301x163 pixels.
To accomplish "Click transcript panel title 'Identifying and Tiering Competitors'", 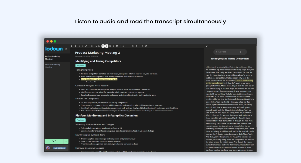I will tap(230, 59).
